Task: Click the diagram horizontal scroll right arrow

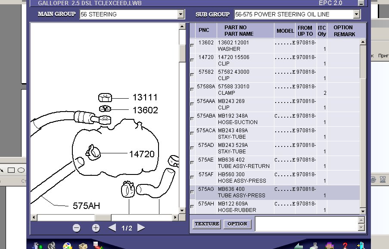Action: click(175, 218)
